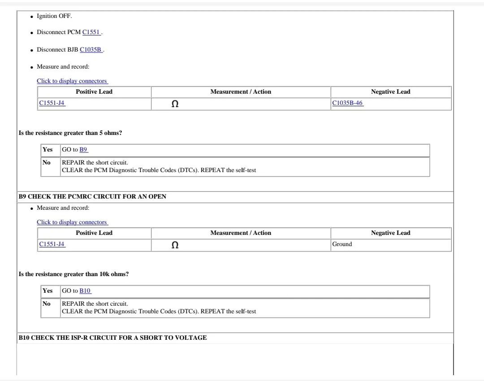Click the 'greater than 10k ohms?' question
Screen dimensions: 484x381
pyautogui.click(x=73, y=274)
